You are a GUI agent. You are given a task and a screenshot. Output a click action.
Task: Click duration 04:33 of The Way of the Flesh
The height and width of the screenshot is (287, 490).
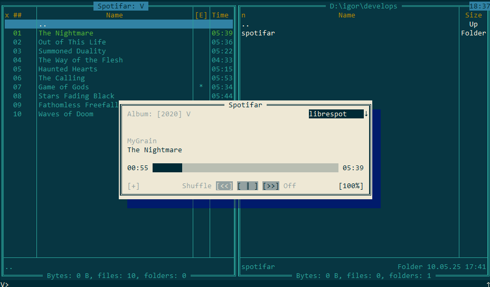point(222,60)
